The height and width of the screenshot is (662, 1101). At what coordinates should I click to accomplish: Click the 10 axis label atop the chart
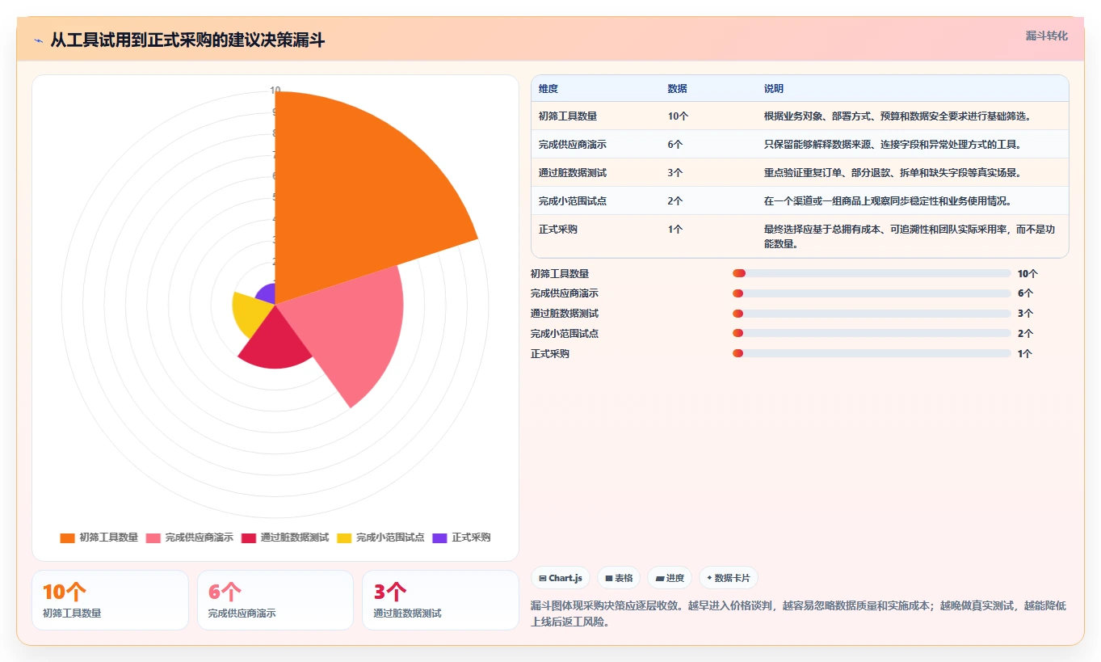coord(275,90)
